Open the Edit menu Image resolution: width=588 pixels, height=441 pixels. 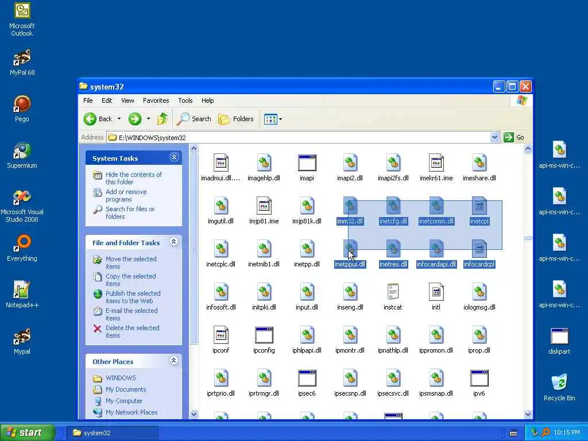pyautogui.click(x=107, y=100)
